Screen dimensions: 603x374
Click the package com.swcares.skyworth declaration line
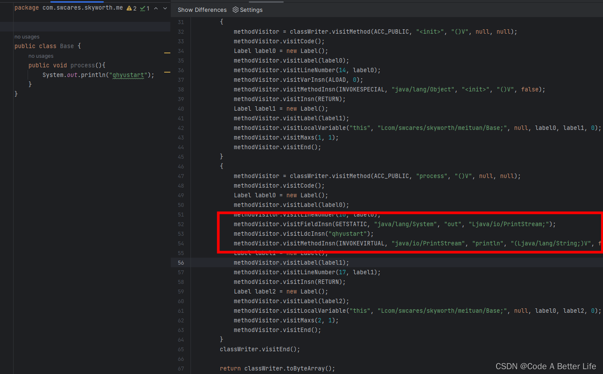(x=69, y=8)
